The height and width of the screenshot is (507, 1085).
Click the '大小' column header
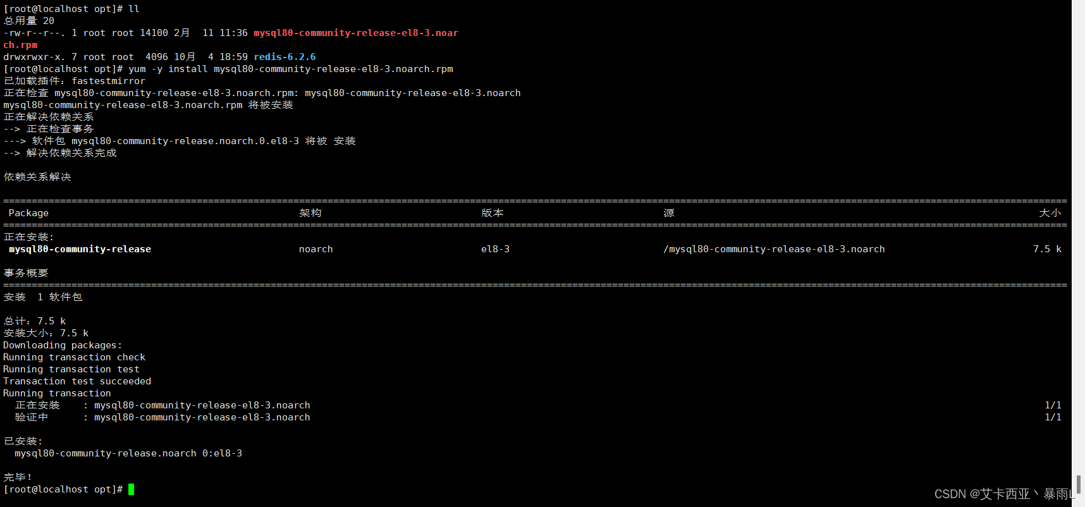[x=1050, y=213]
